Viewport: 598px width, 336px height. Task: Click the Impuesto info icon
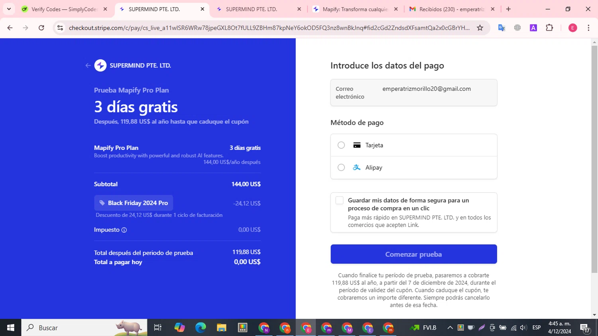click(x=124, y=230)
